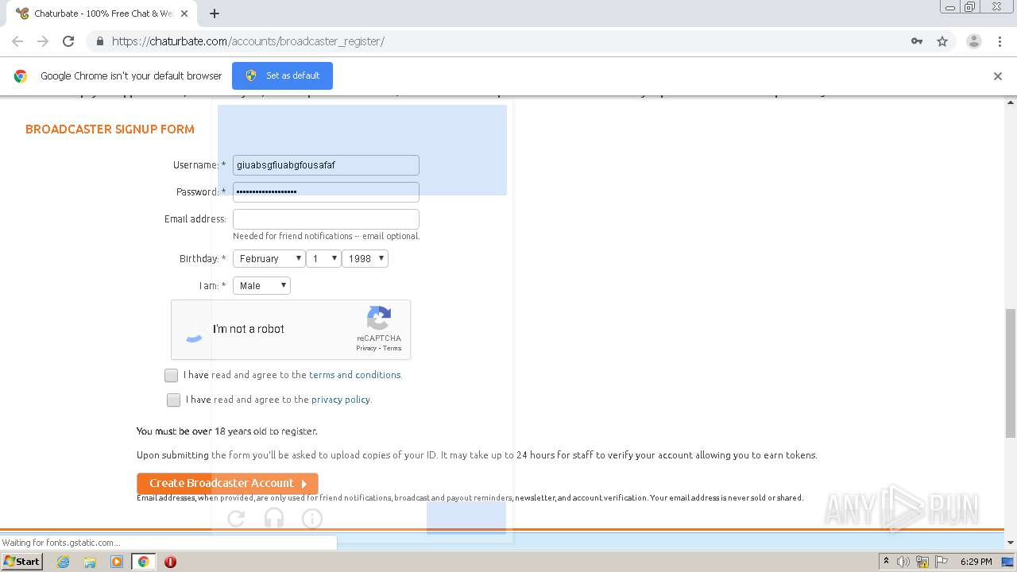
Task: Select the Chrome taskbar icon
Action: pyautogui.click(x=143, y=562)
